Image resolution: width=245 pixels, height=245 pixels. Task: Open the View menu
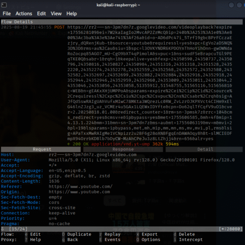(56, 14)
